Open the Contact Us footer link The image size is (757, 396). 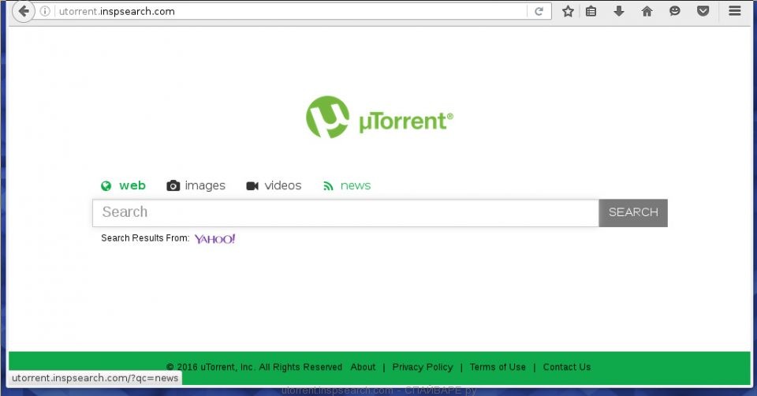point(566,367)
